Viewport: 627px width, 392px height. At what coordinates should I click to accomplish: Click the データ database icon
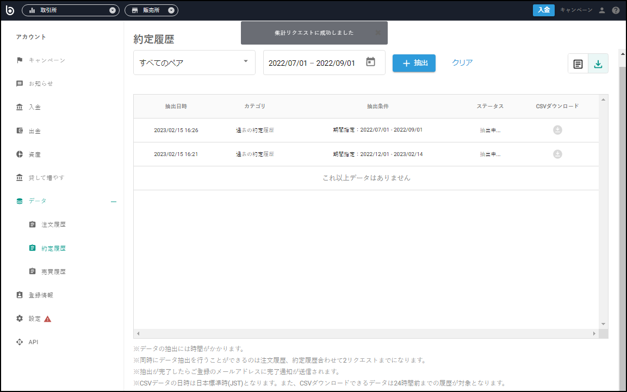[20, 201]
